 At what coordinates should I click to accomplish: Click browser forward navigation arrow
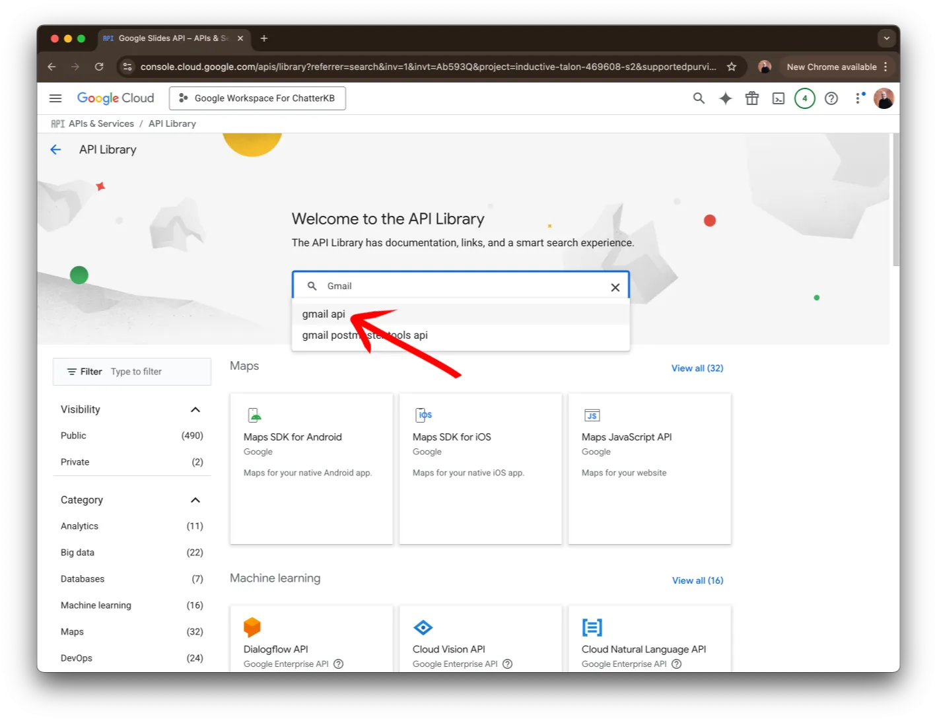tap(75, 67)
